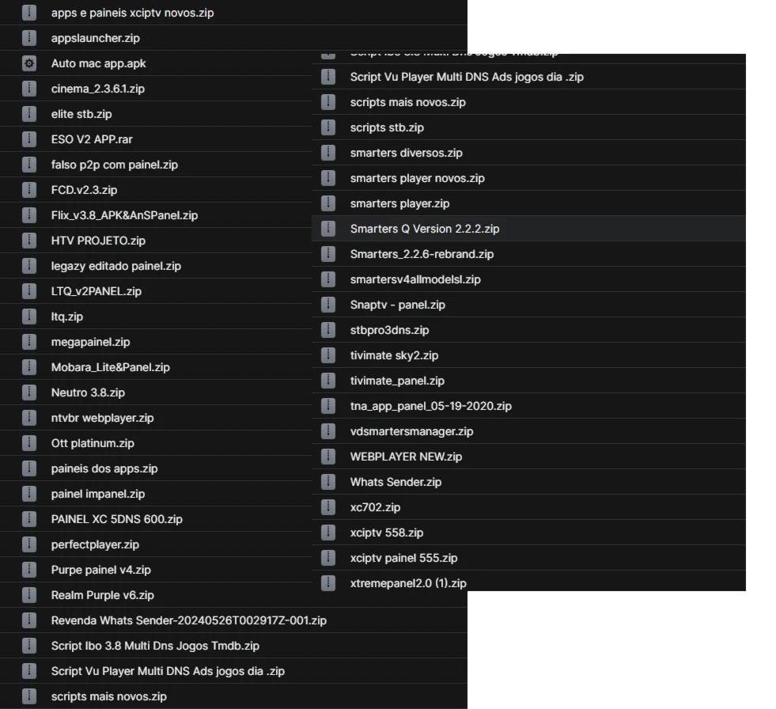The width and height of the screenshot is (776, 709).
Task: Open Smarters Q Version 2.2.2.zip
Action: coord(425,229)
